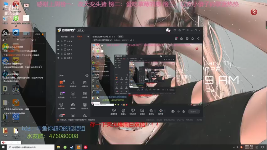Click the share icon near the room title
The height and width of the screenshot is (150, 267).
point(198,39)
